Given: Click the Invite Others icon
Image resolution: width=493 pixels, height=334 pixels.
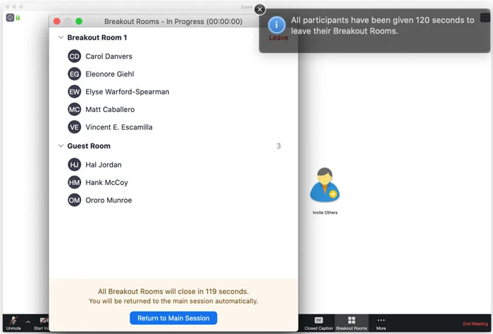Looking at the screenshot, I should click(x=325, y=187).
